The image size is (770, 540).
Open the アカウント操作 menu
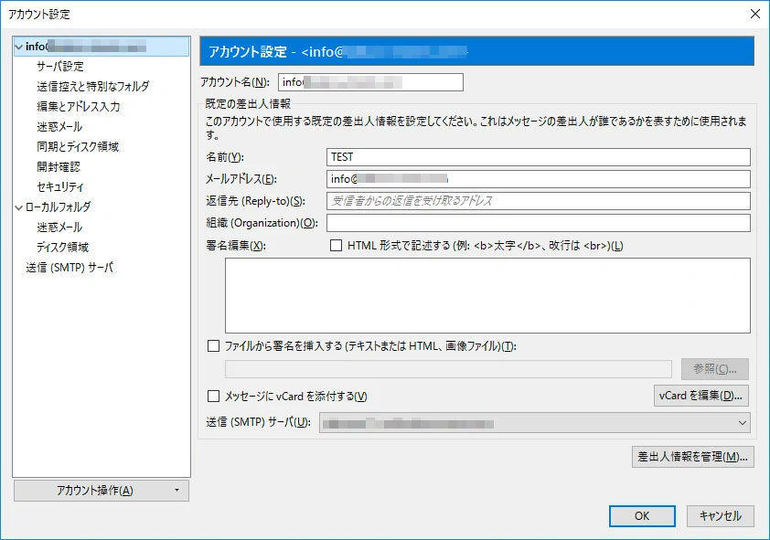point(101,490)
